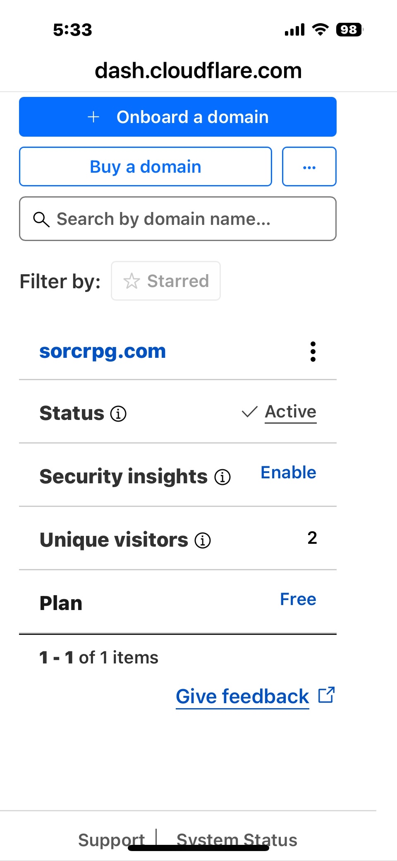
Task: Open the Give feedback link
Action: (x=242, y=696)
